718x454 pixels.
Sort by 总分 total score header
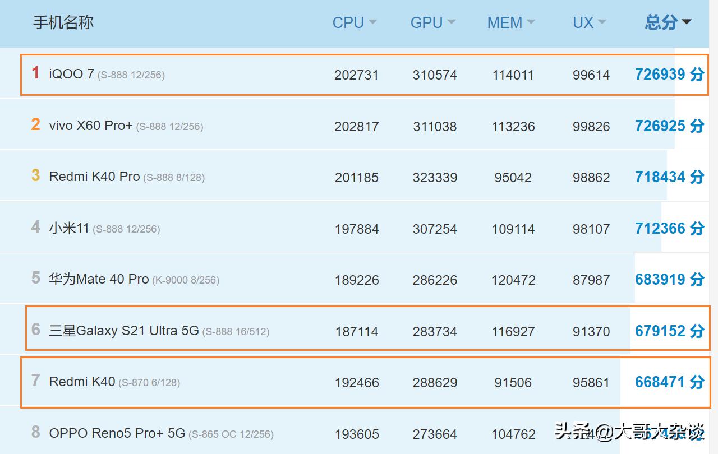(668, 22)
